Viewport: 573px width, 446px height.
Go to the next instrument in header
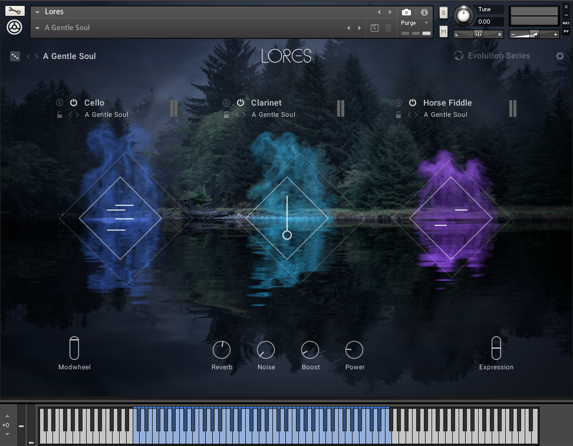click(x=390, y=12)
